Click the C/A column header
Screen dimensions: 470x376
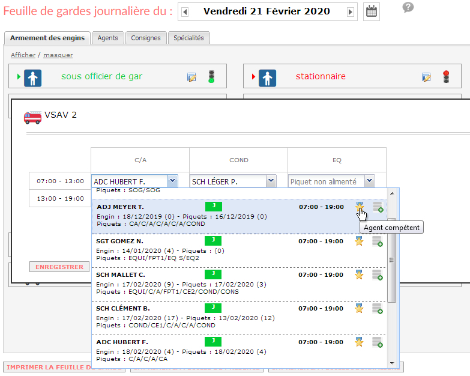140,160
